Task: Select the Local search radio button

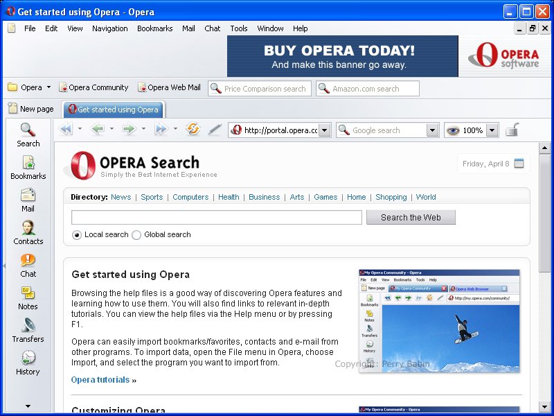Action: point(77,235)
